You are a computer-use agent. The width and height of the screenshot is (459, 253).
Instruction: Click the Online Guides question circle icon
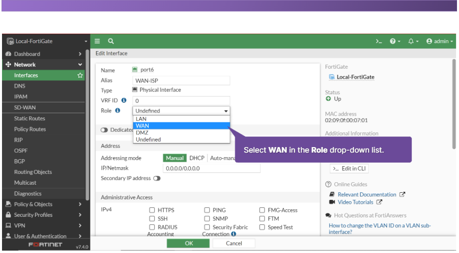(328, 184)
